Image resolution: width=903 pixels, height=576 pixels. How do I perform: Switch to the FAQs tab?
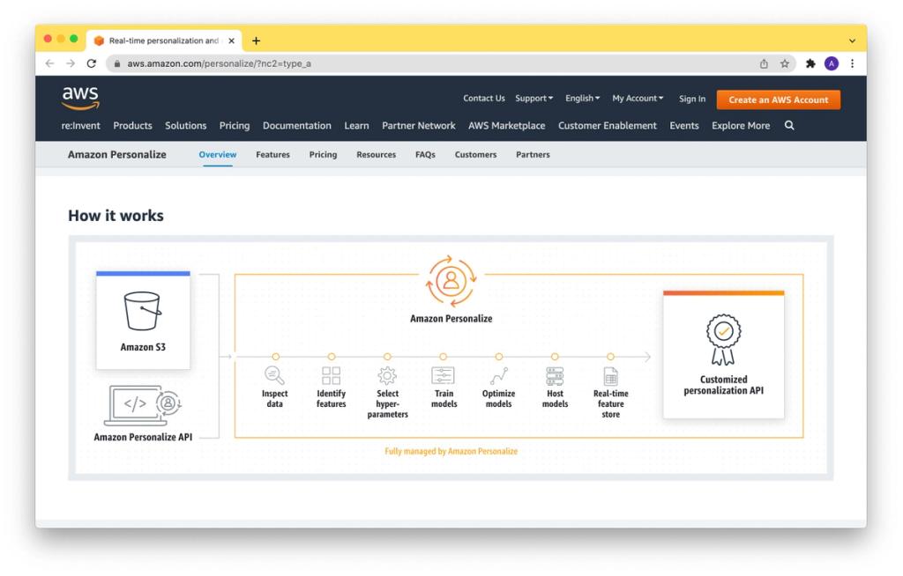coord(425,154)
